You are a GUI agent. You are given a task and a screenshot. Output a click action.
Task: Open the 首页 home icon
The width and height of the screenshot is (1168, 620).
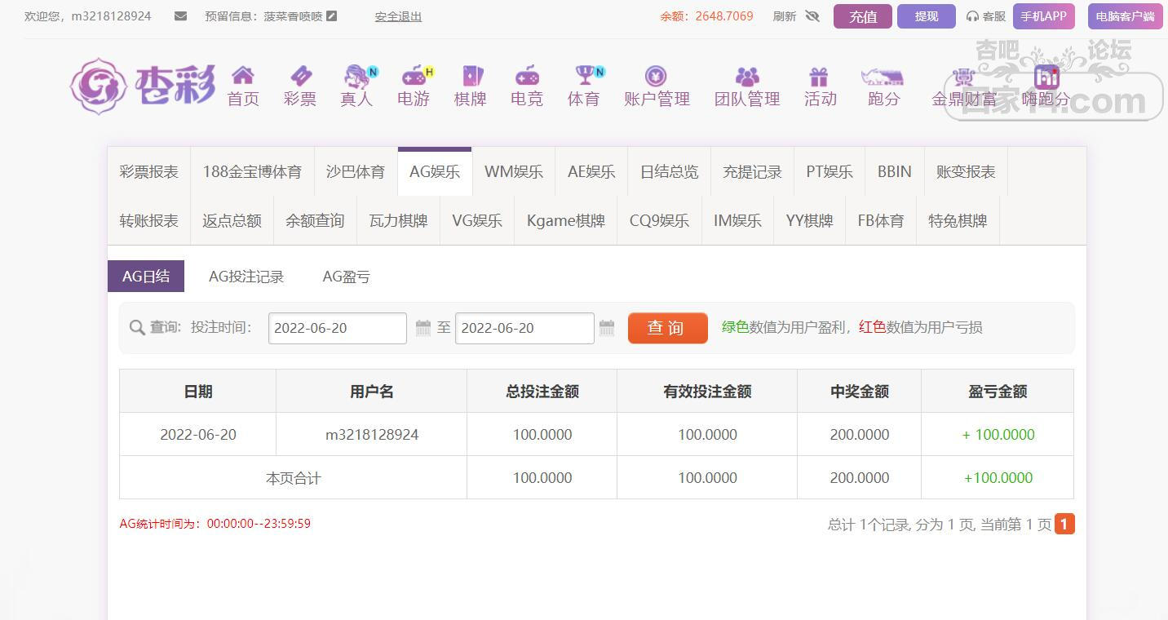[x=243, y=76]
